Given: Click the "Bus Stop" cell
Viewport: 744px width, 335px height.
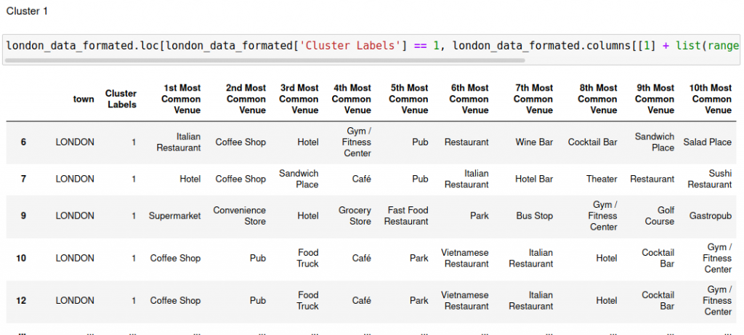Looking at the screenshot, I should click(x=534, y=216).
